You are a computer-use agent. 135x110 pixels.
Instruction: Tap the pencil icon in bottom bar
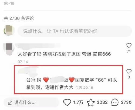[x=10, y=103]
